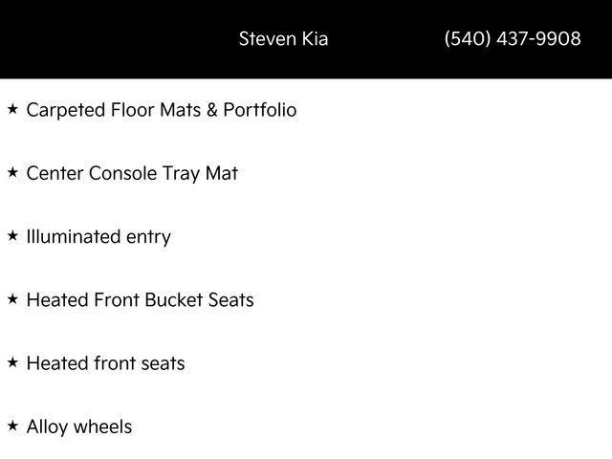Click the black header banner
The image size is (612, 459).
(306, 39)
